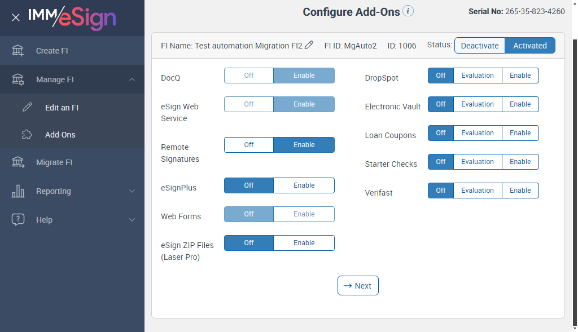Image resolution: width=578 pixels, height=332 pixels.
Task: Click the Help question mark icon
Action: tap(18, 220)
